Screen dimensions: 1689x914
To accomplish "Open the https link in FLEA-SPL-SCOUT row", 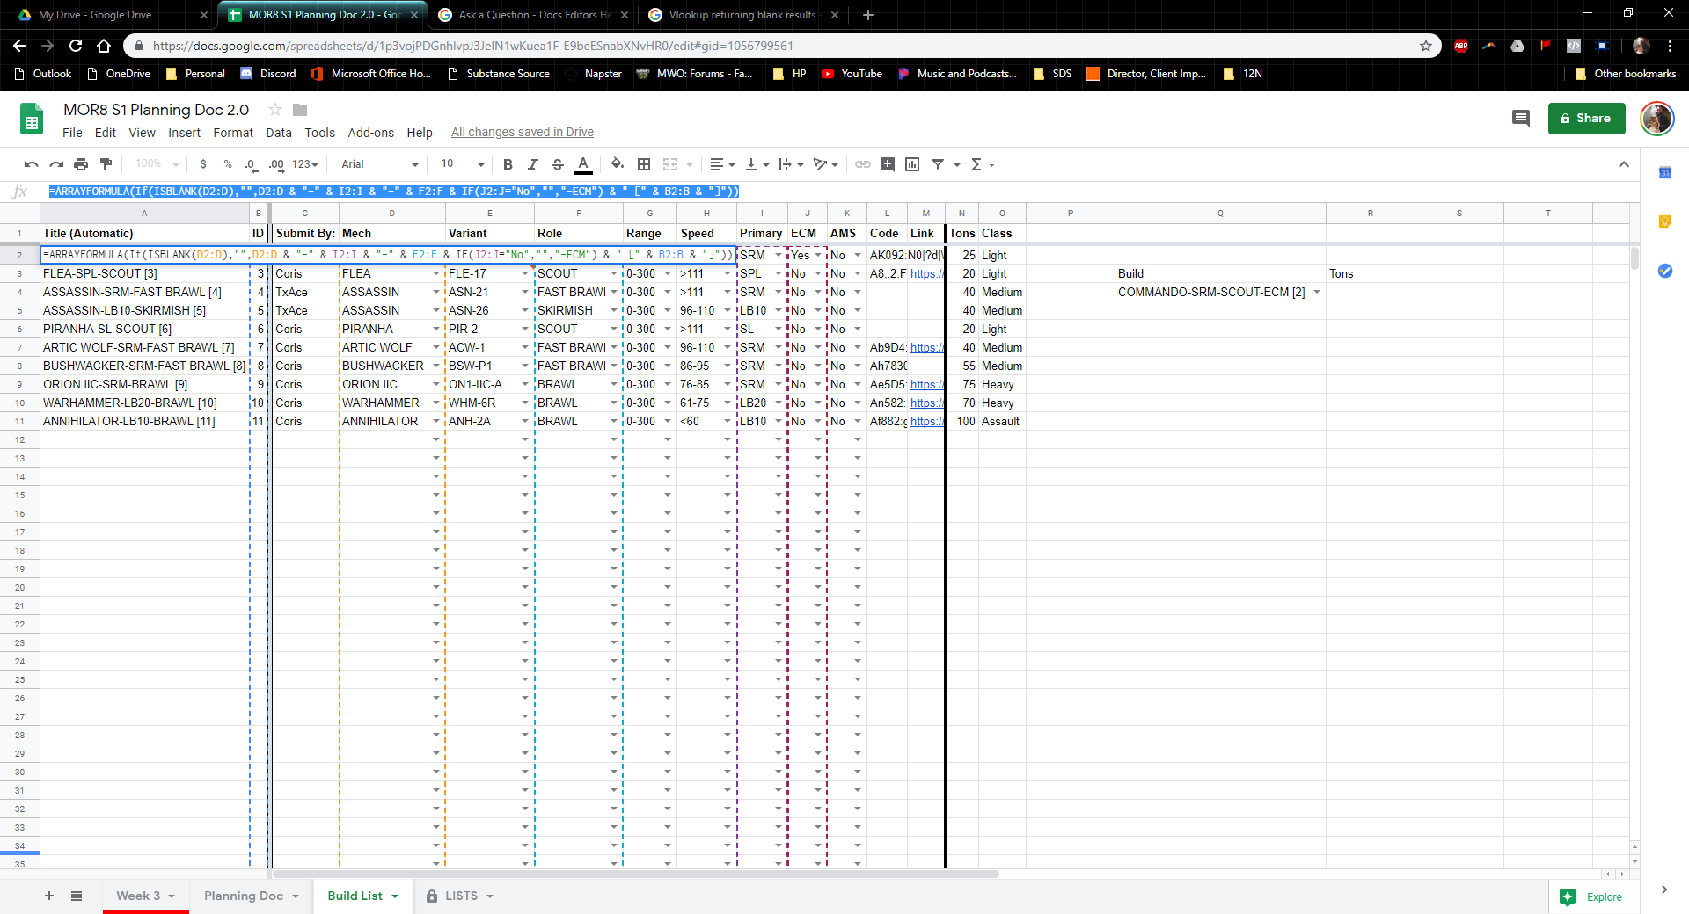I will pos(925,274).
